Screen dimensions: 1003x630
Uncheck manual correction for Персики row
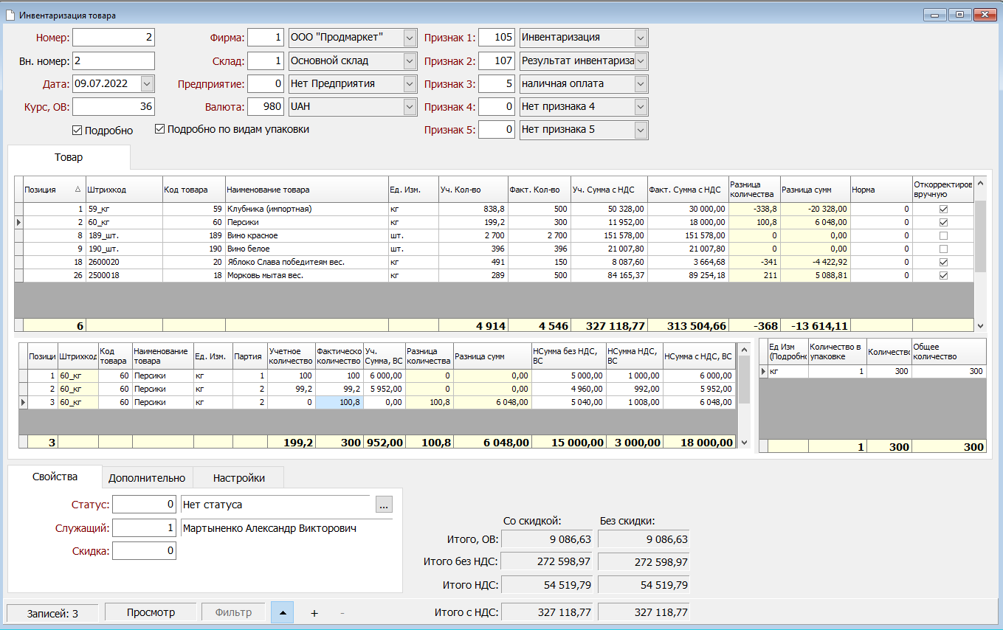pyautogui.click(x=943, y=222)
